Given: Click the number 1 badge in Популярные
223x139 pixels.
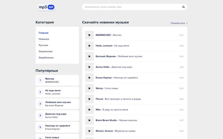Looking at the screenshot, I should pyautogui.click(x=40, y=80).
